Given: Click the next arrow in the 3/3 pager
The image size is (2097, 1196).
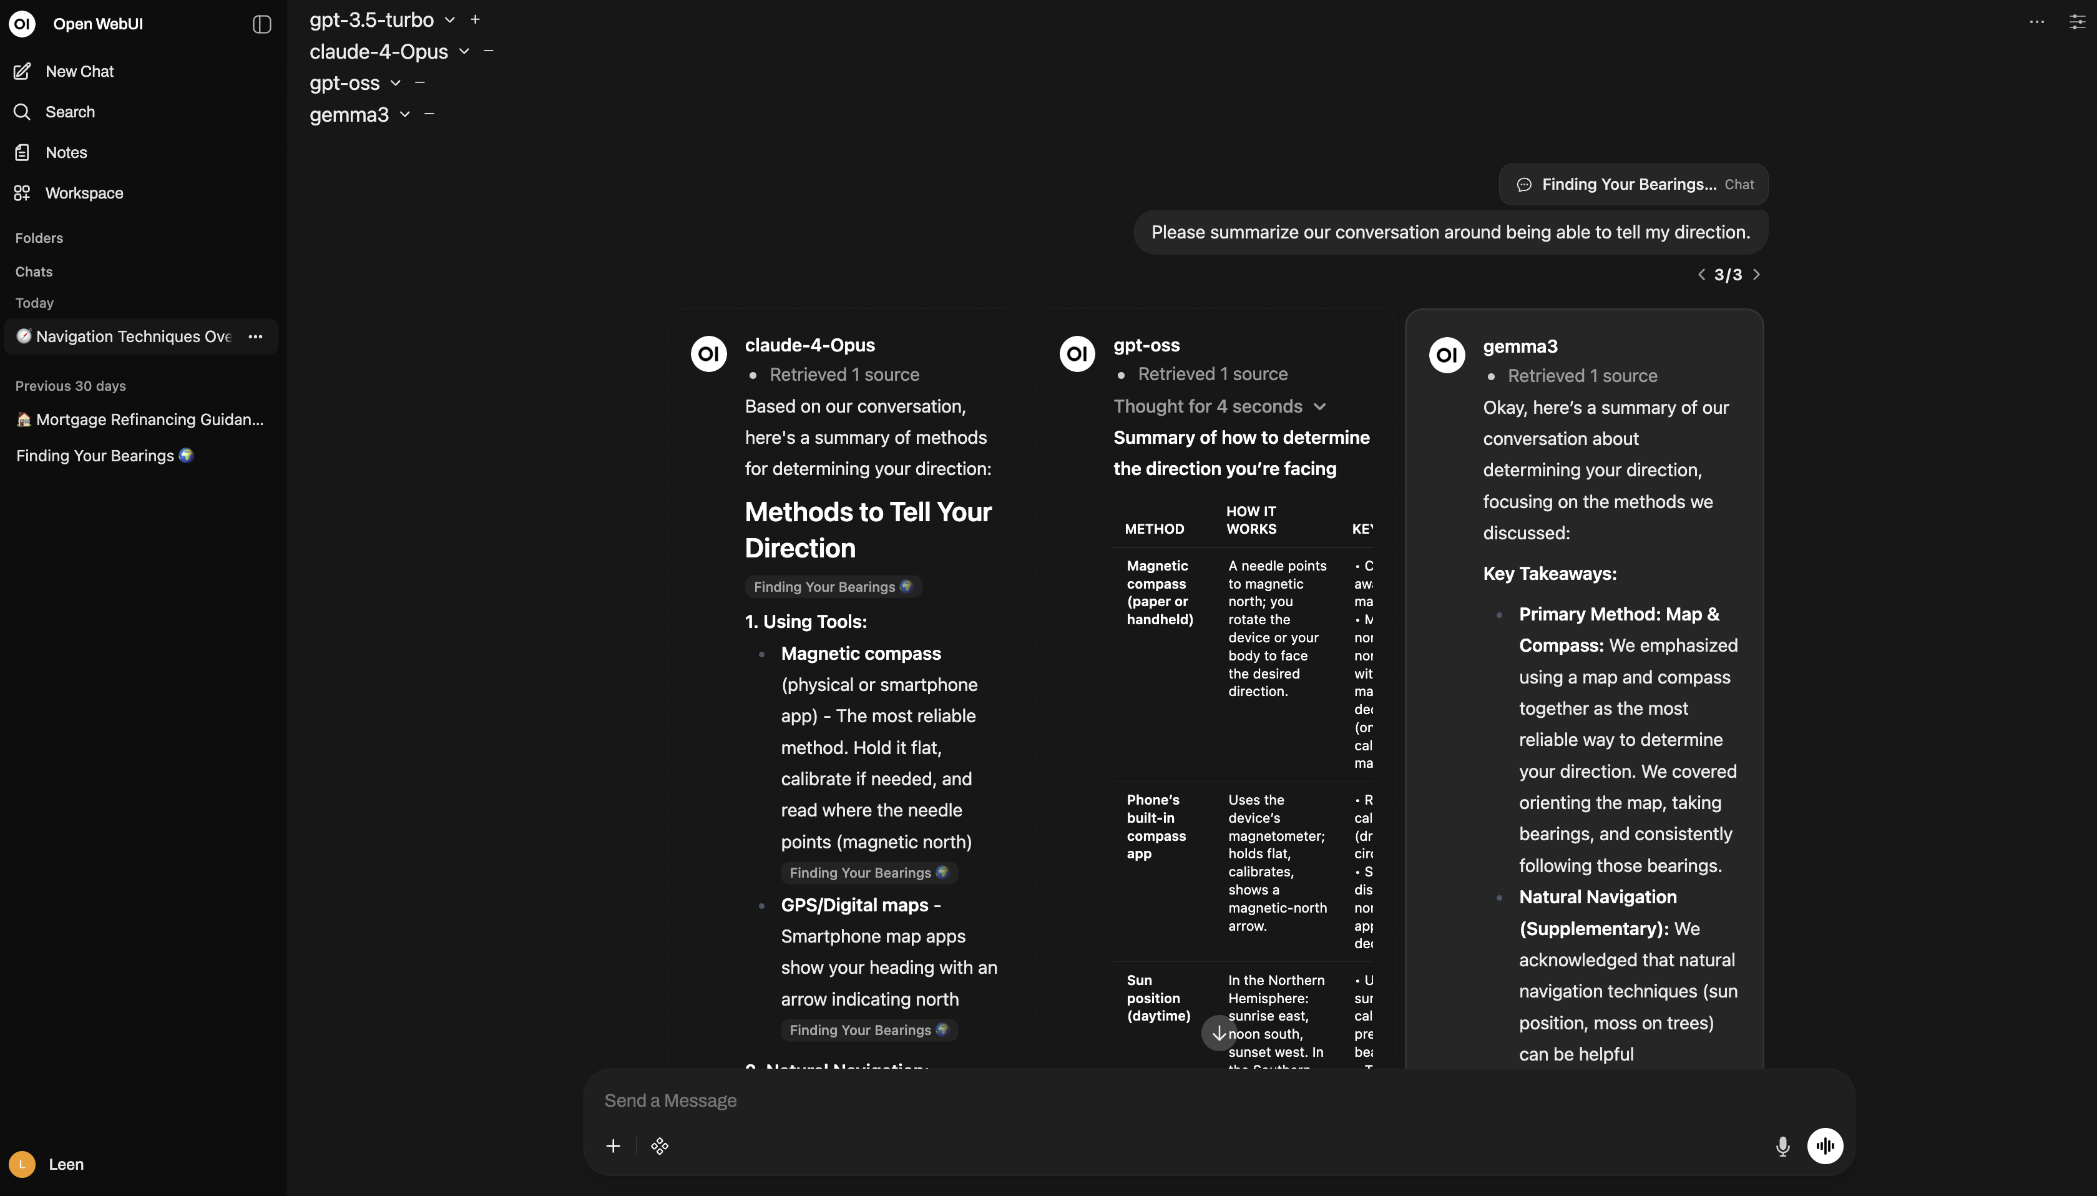Looking at the screenshot, I should tap(1757, 275).
